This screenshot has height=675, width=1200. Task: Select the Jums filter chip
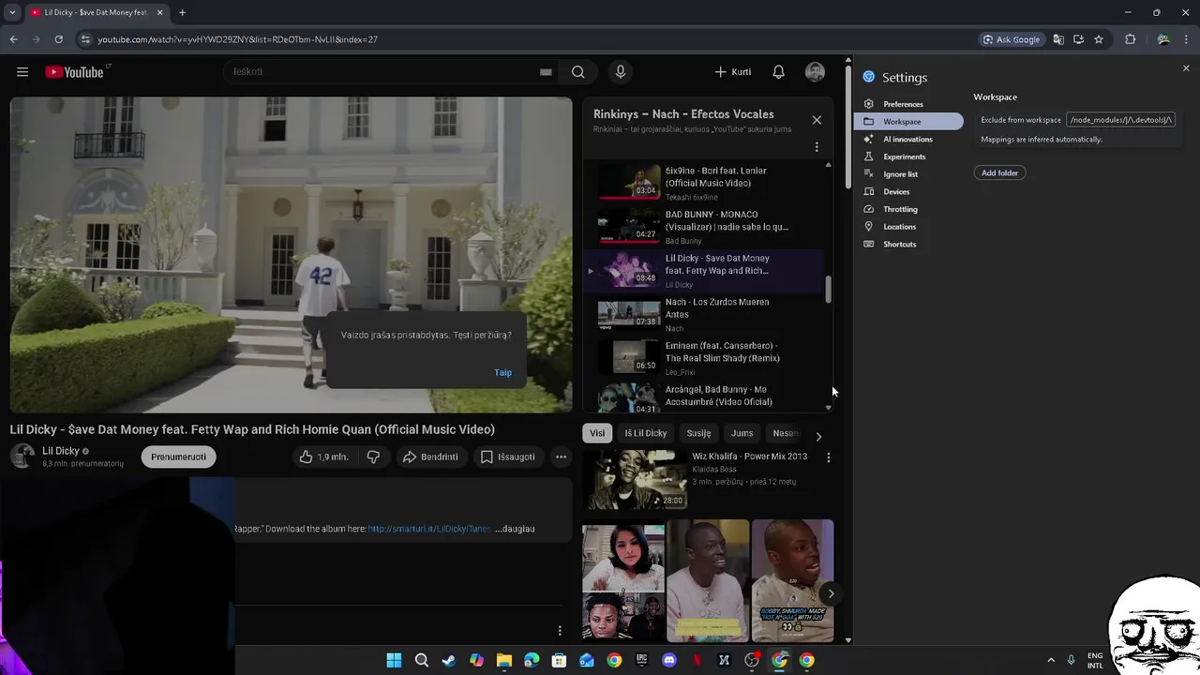pyautogui.click(x=742, y=433)
